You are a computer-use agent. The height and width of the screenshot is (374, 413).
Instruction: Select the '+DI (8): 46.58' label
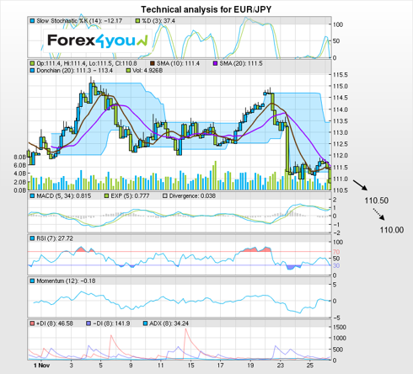click(55, 323)
